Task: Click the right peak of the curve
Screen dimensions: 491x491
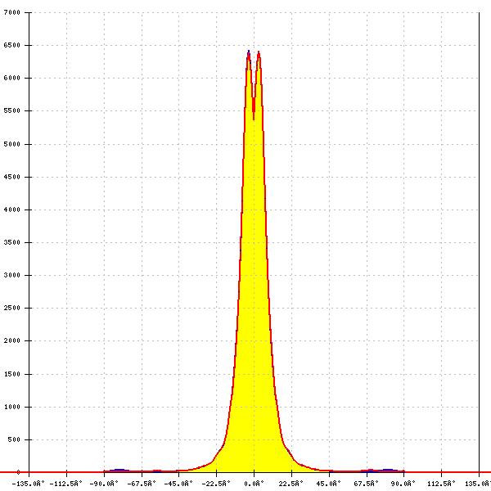Action: click(259, 52)
